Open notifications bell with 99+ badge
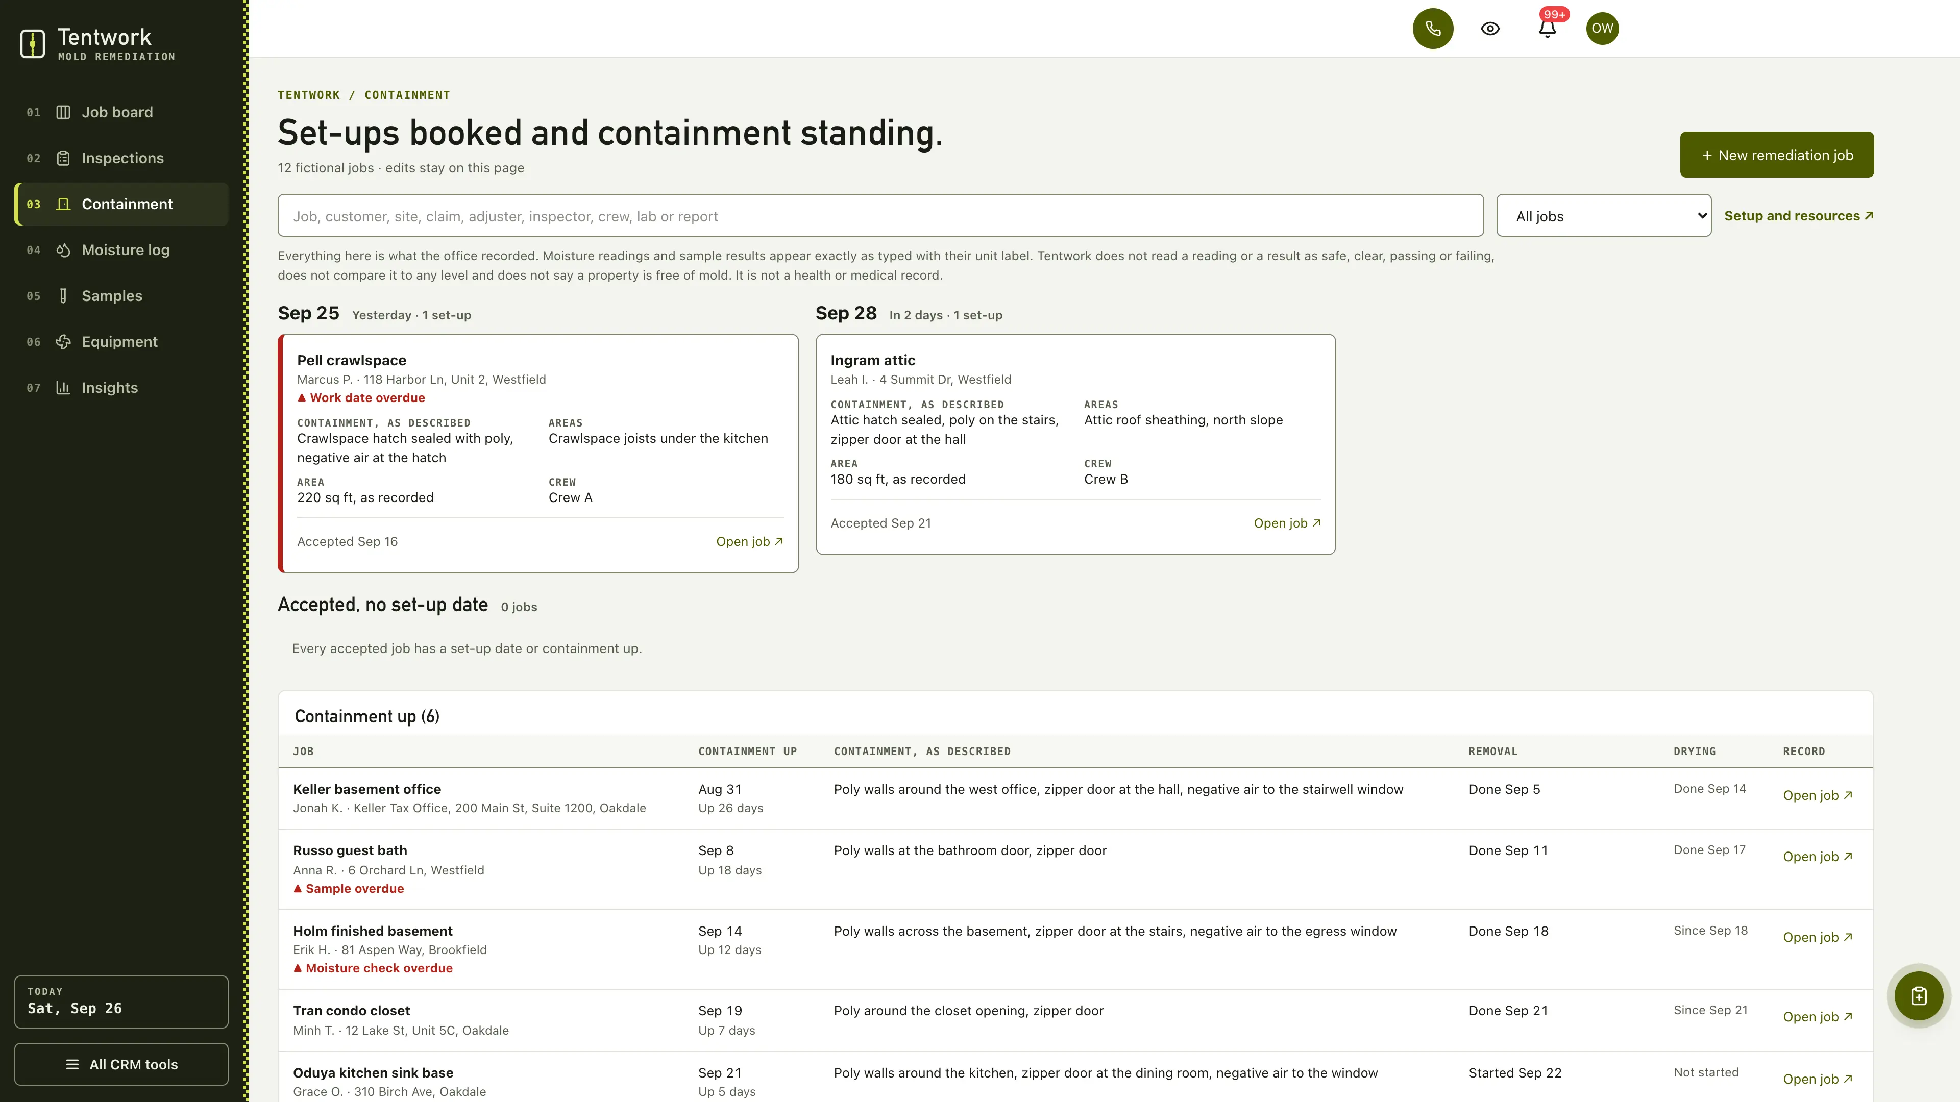1960x1102 pixels. [1547, 28]
